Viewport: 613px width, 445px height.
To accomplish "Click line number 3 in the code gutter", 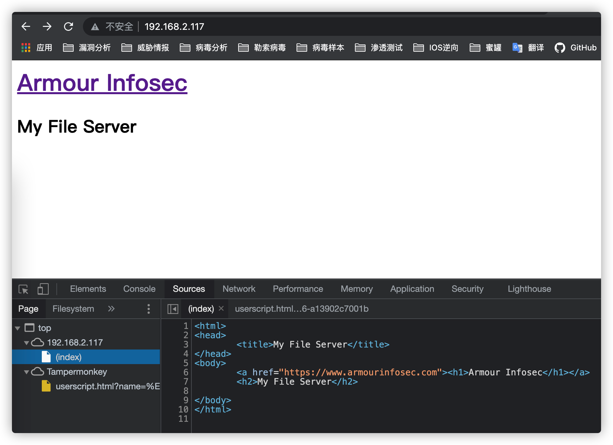I will pos(186,345).
